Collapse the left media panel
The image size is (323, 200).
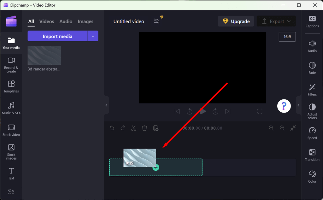106,105
